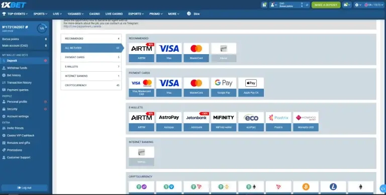Open Security in the sidebar
Image resolution: width=386 pixels, height=195 pixels.
(x=25, y=109)
